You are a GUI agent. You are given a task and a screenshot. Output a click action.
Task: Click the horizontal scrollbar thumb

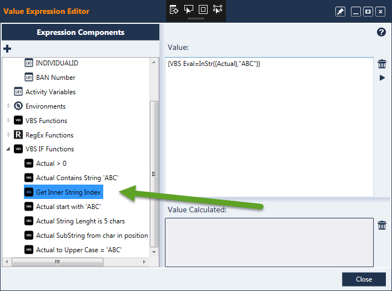tap(57, 262)
